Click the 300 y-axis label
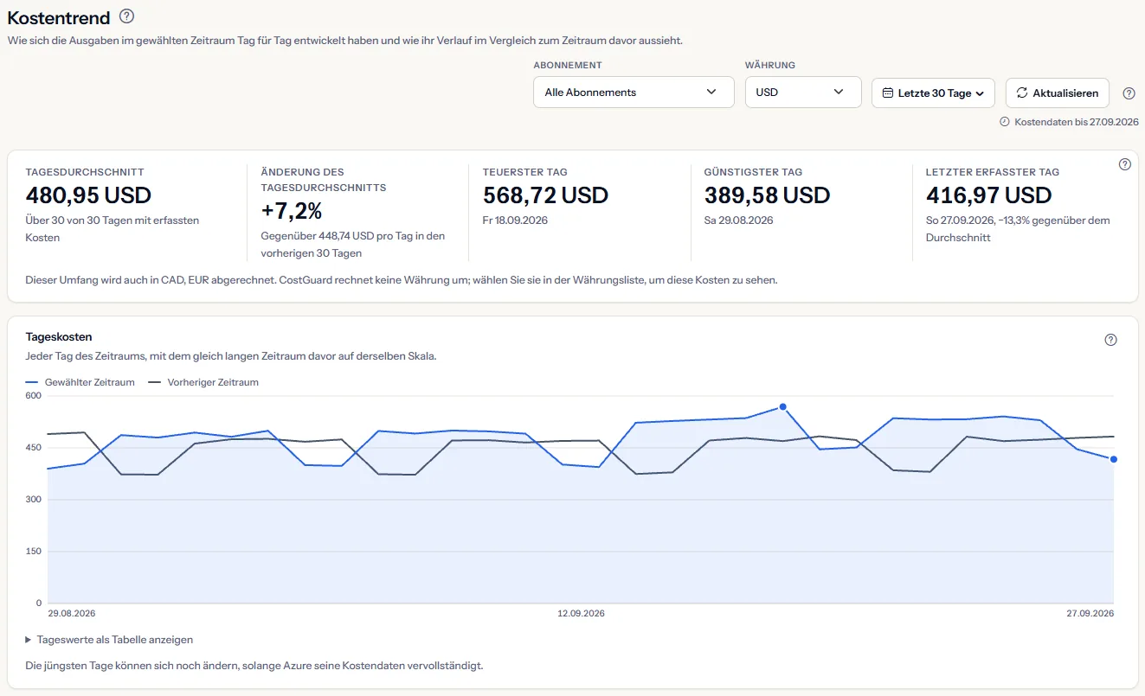The width and height of the screenshot is (1145, 696). point(34,500)
